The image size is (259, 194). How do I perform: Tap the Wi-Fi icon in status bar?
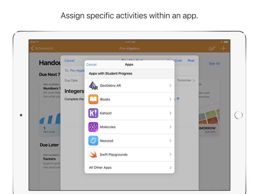(x=37, y=42)
